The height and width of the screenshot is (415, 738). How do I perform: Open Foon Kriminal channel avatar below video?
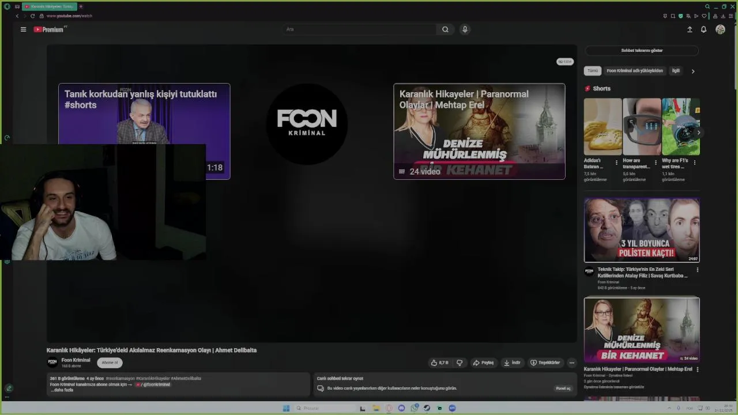[x=52, y=363]
